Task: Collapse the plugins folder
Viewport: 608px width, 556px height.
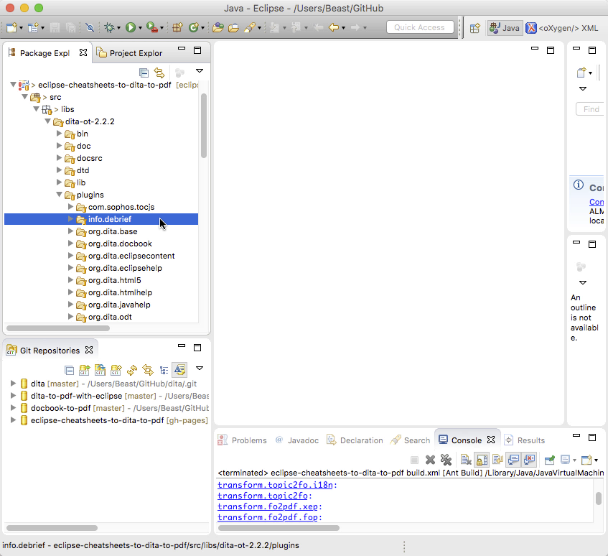Action: pyautogui.click(x=60, y=195)
